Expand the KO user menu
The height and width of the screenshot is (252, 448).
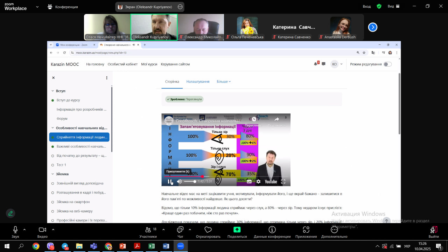[x=337, y=64]
